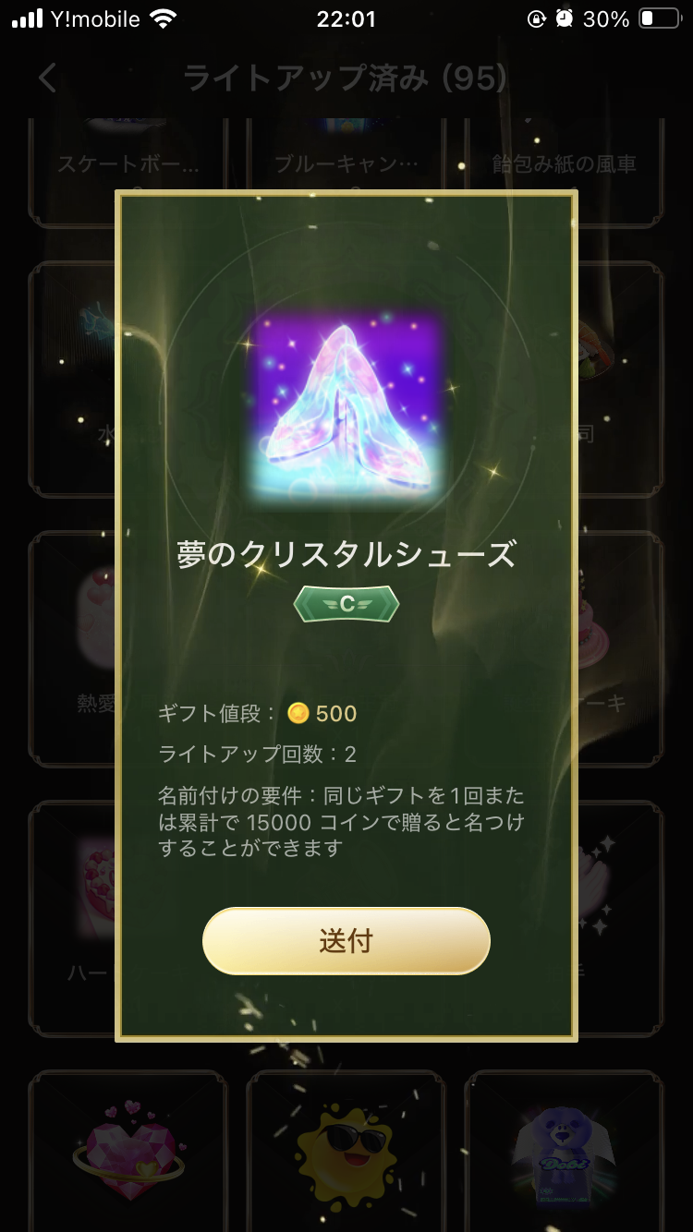Tap the ライトアップ済み (95) title
This screenshot has height=1232, width=693.
[346, 78]
